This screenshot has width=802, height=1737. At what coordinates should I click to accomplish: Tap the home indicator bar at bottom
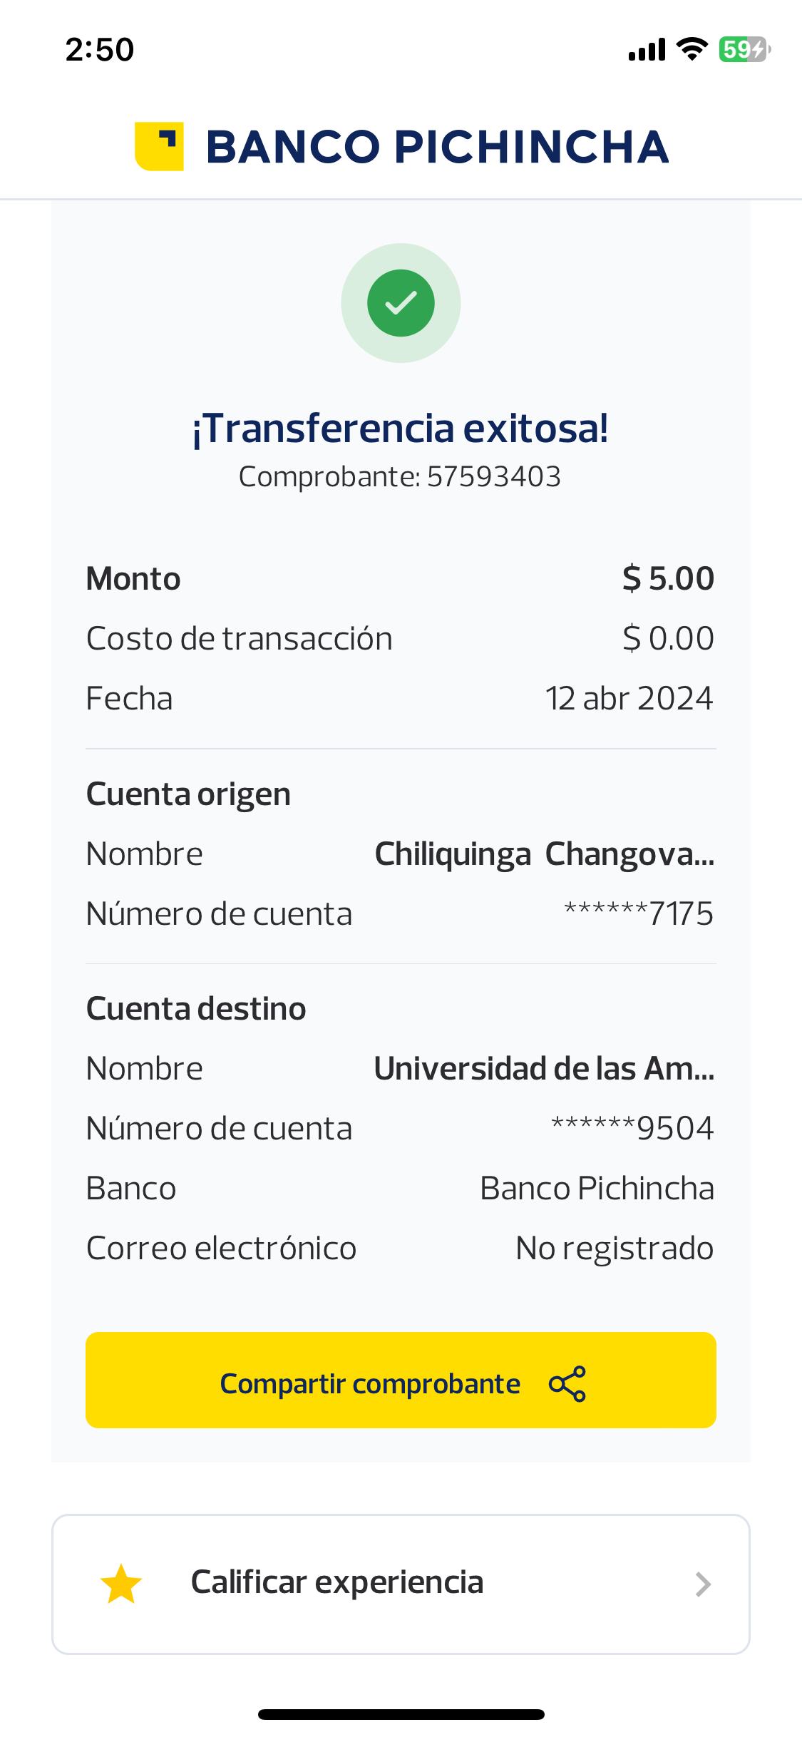[401, 1714]
